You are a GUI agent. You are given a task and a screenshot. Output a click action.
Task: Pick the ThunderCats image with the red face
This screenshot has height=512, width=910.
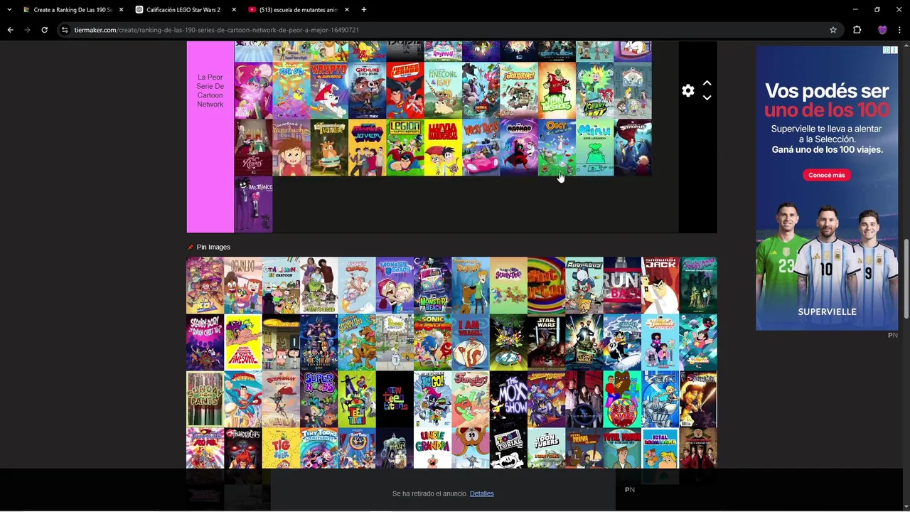(243, 448)
